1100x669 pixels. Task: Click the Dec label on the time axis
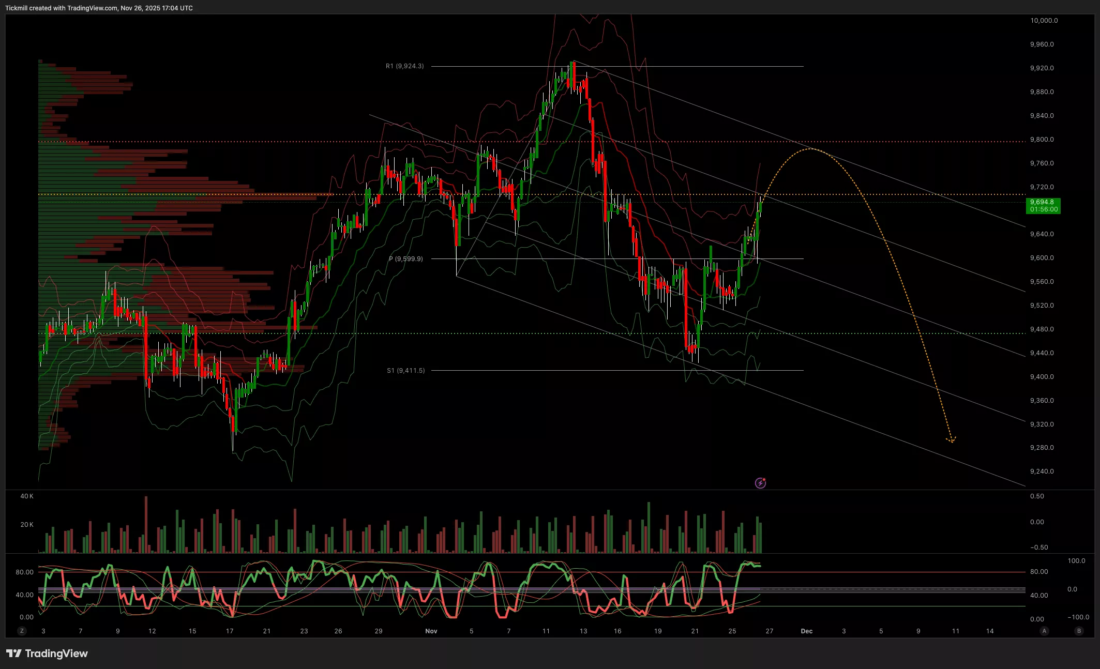(x=806, y=631)
